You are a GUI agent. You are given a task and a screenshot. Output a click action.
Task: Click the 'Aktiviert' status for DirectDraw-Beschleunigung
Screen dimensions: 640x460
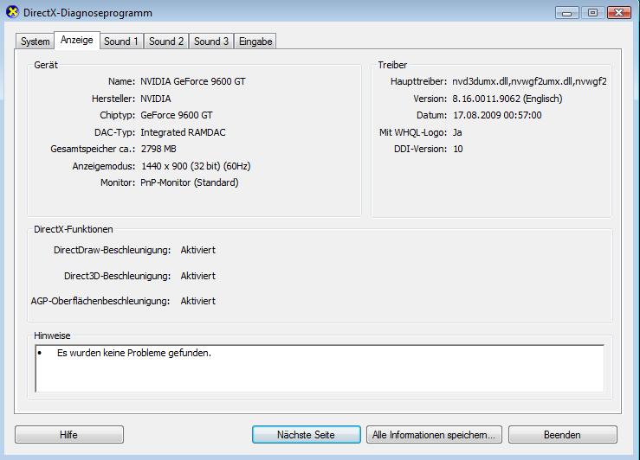(x=198, y=250)
